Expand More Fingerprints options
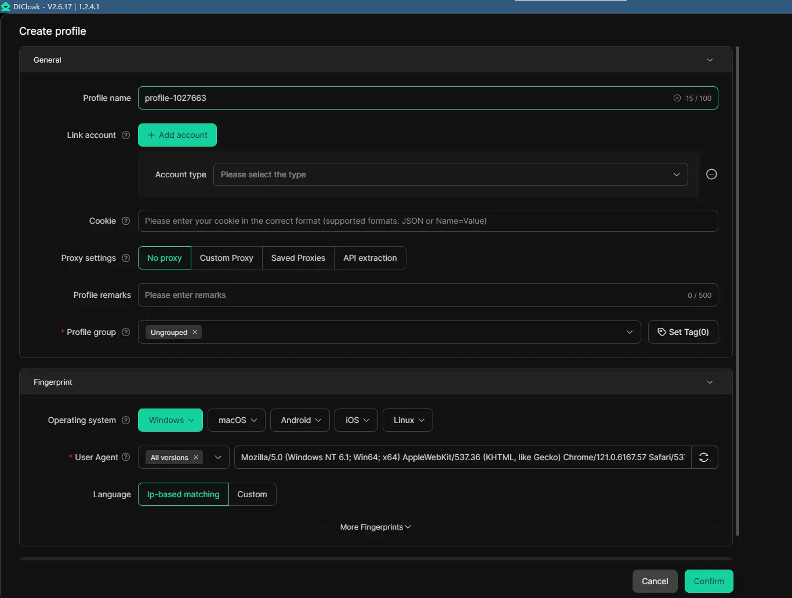 pyautogui.click(x=375, y=527)
